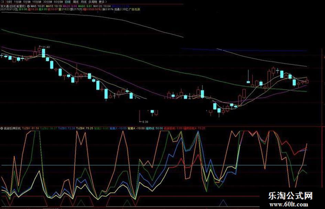
Task: Open the 多周期 multi-period view
Action: (x=93, y=2)
